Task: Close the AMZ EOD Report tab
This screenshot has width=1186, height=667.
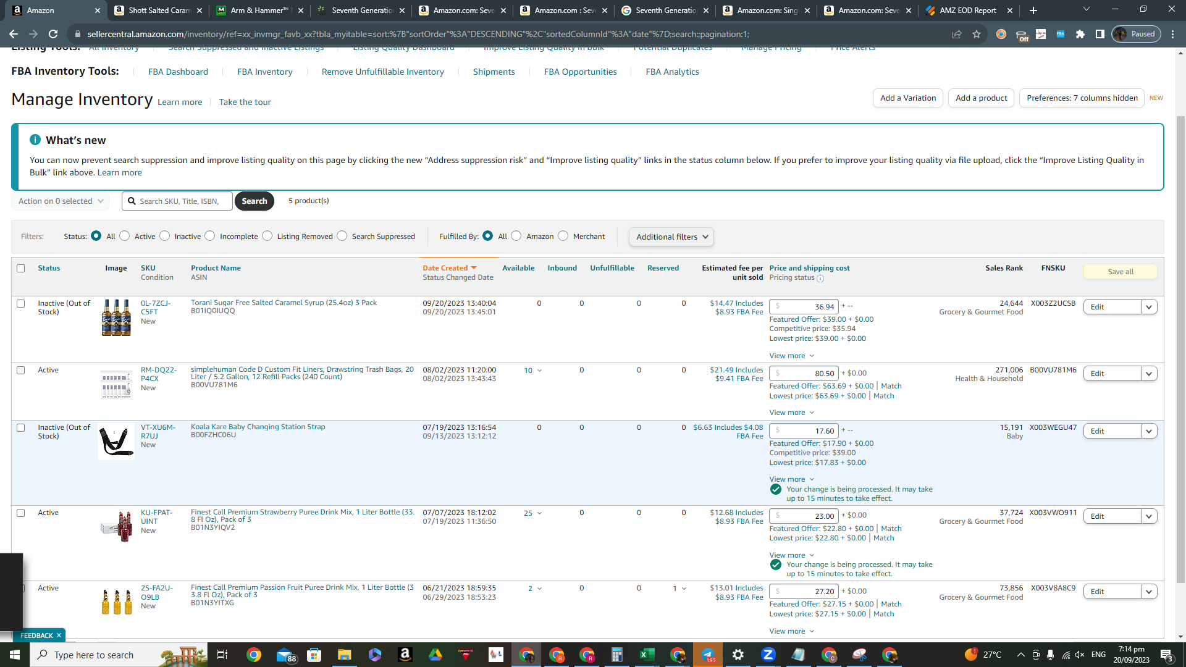Action: click(x=1010, y=10)
